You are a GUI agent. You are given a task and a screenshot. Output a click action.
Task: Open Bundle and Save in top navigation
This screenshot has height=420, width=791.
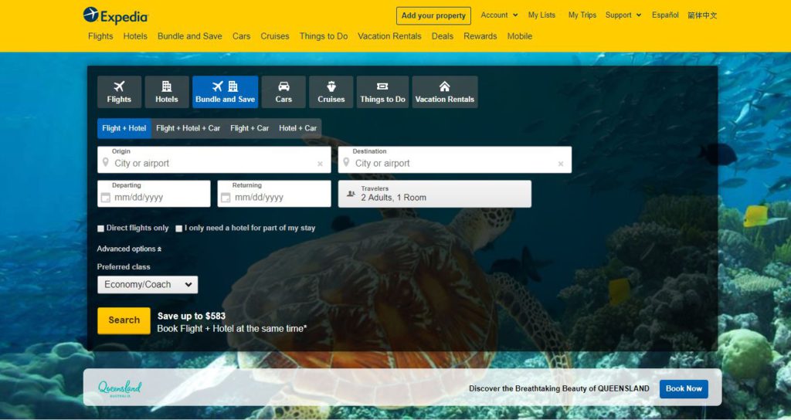(190, 36)
